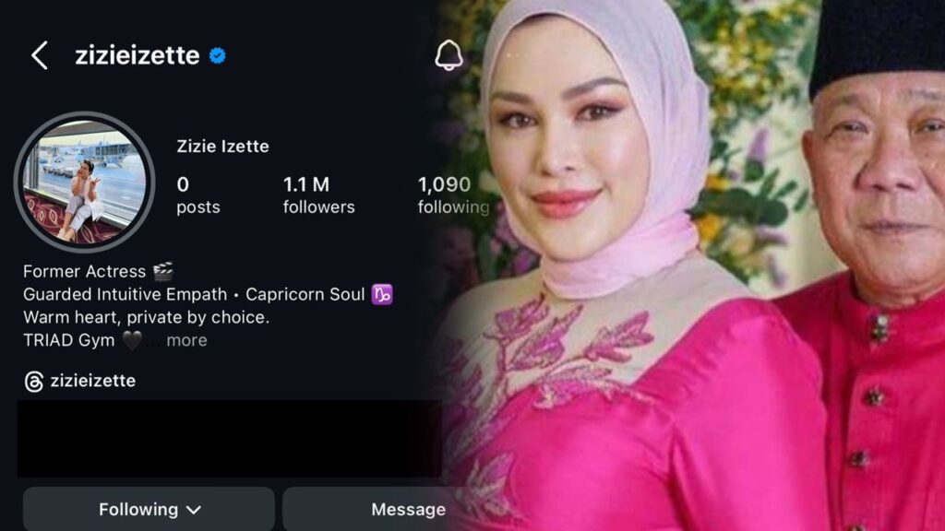Click the Zizie Izette display name
945x531 pixels.
pos(222,147)
